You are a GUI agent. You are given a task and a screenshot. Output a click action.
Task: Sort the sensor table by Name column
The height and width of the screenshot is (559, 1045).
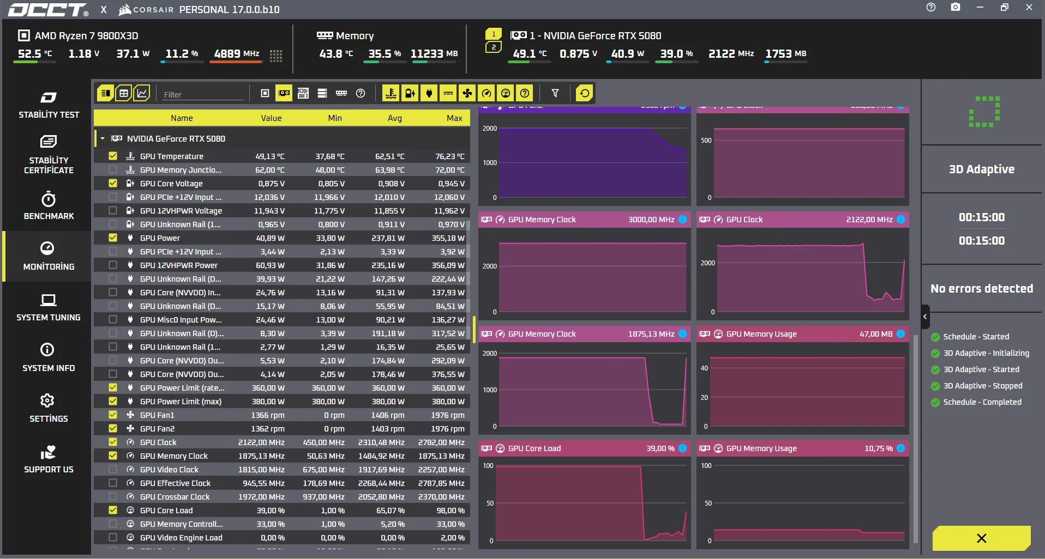click(x=182, y=118)
